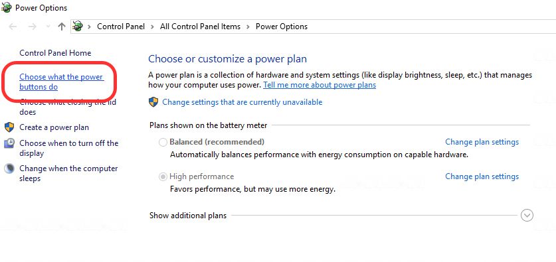Viewport: 556px width, 262px height.
Task: Click shield icon next to Change settings unavailable
Action: pos(153,102)
